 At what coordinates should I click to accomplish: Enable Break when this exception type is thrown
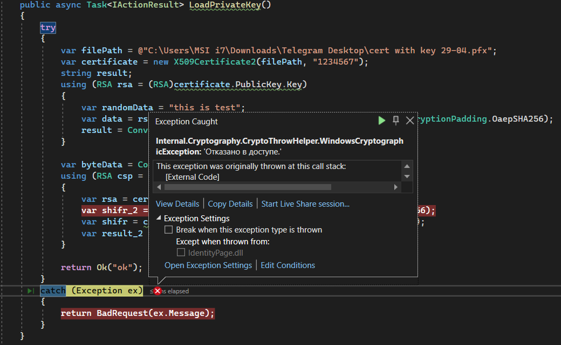click(169, 229)
